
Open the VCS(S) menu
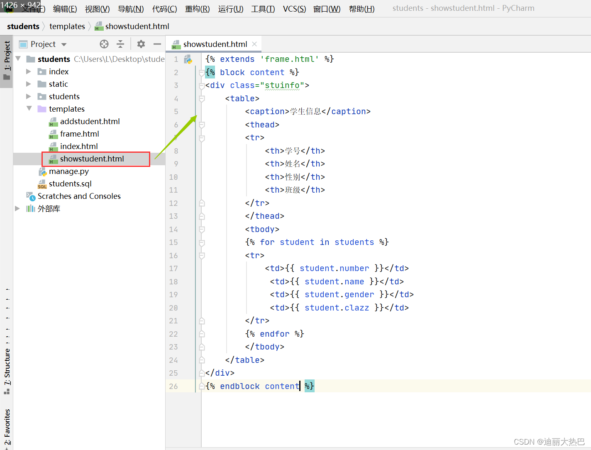[294, 9]
